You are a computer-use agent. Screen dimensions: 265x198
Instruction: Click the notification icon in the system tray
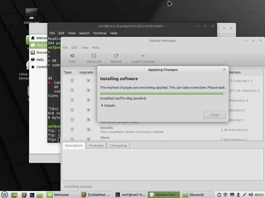(x=219, y=195)
